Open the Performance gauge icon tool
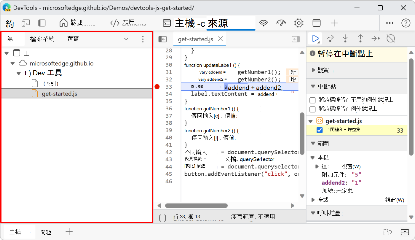Screen dimensions: 415x240 click(x=281, y=23)
